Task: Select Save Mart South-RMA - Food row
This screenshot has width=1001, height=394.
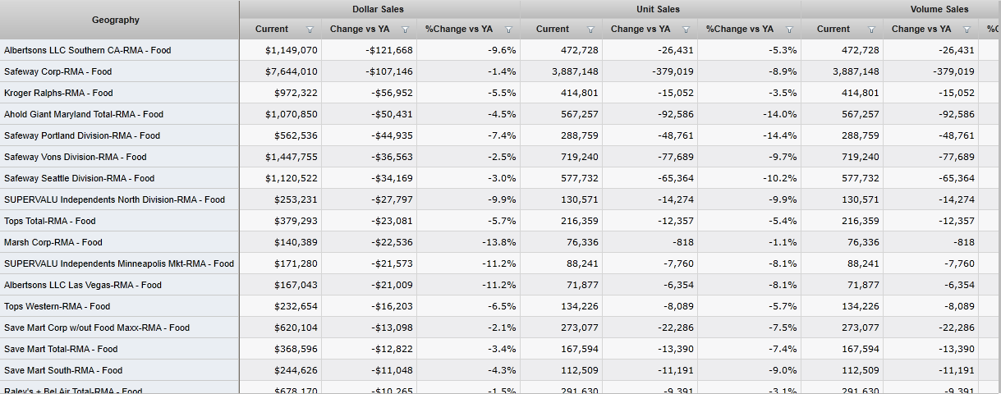Action: pos(63,371)
